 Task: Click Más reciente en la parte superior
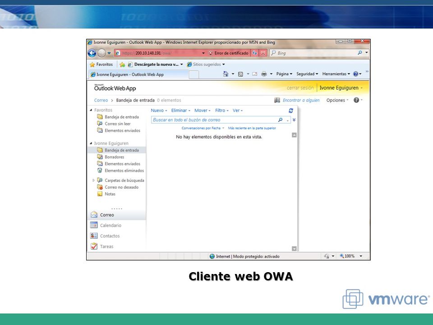pyautogui.click(x=252, y=128)
